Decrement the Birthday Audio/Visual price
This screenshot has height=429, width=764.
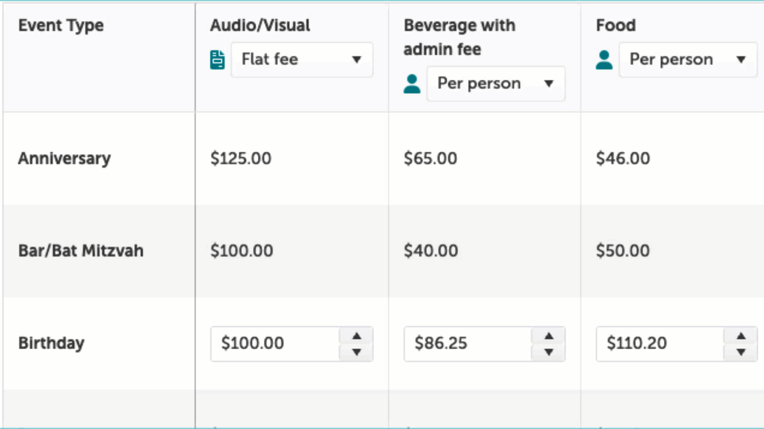[356, 352]
